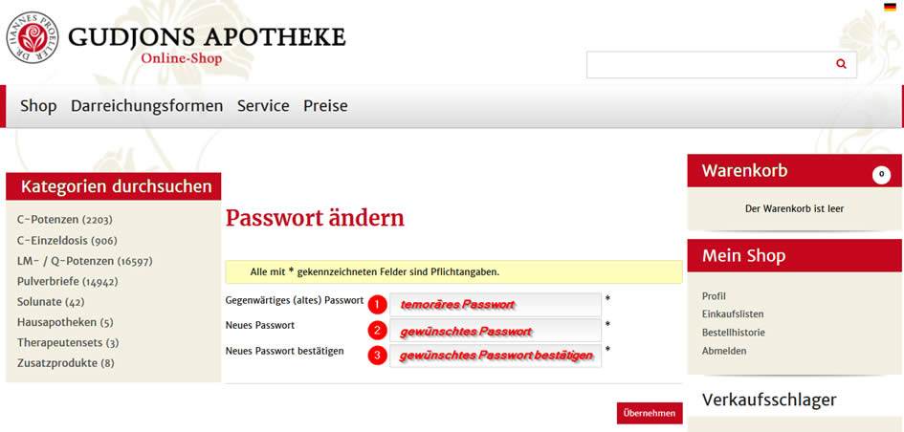This screenshot has height=432, width=904.
Task: Click into the shop search box
Action: tap(708, 64)
